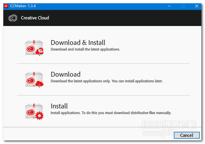Click the Creative Cloud logo in header

click(x=13, y=18)
